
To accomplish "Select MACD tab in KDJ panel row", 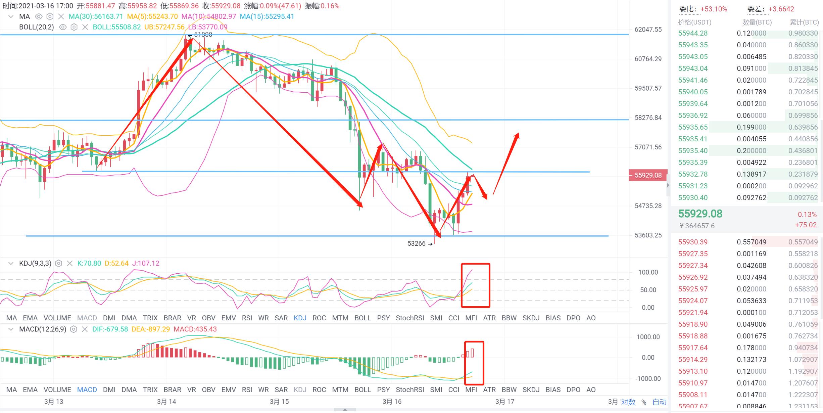I will (87, 318).
